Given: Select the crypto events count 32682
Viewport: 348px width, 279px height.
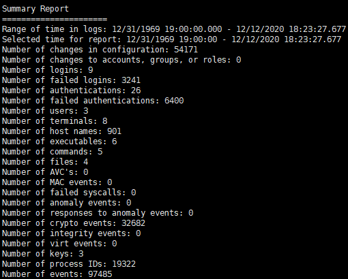Looking at the screenshot, I should click(133, 223).
